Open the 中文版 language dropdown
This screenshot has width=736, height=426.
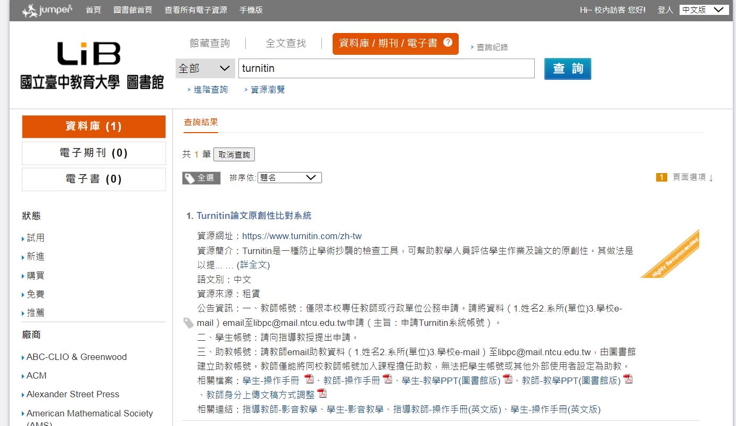click(x=704, y=10)
